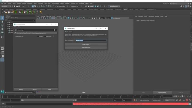The height and width of the screenshot is (108, 192).
Task: Open the Filter menu in Plug-in Manager
Action: (15, 27)
